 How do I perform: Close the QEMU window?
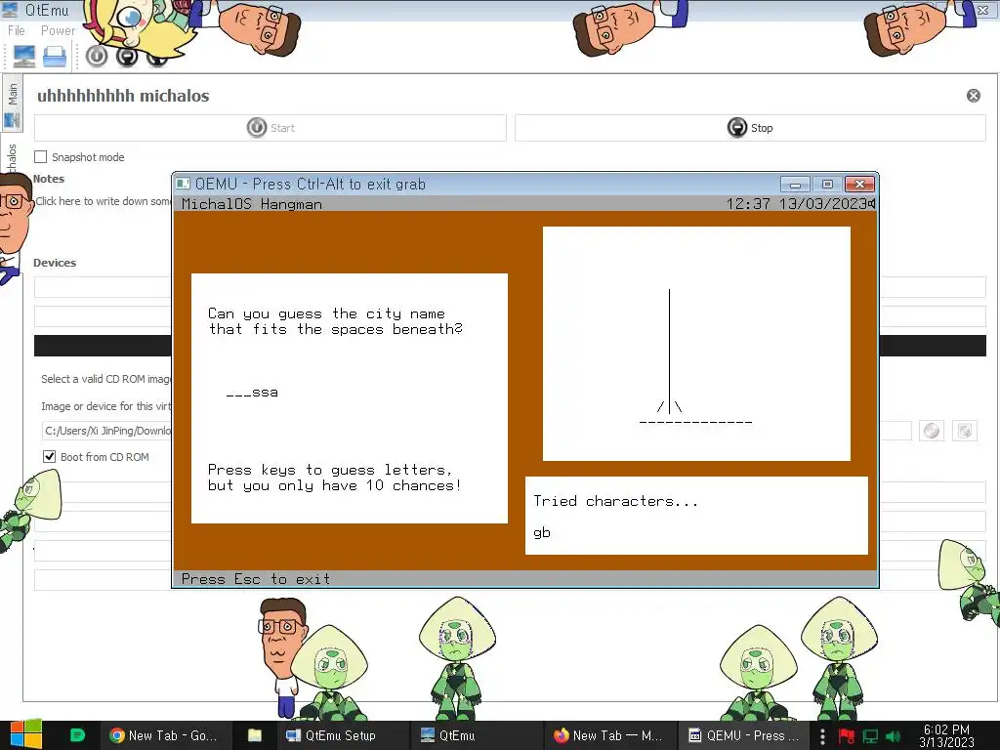point(859,185)
